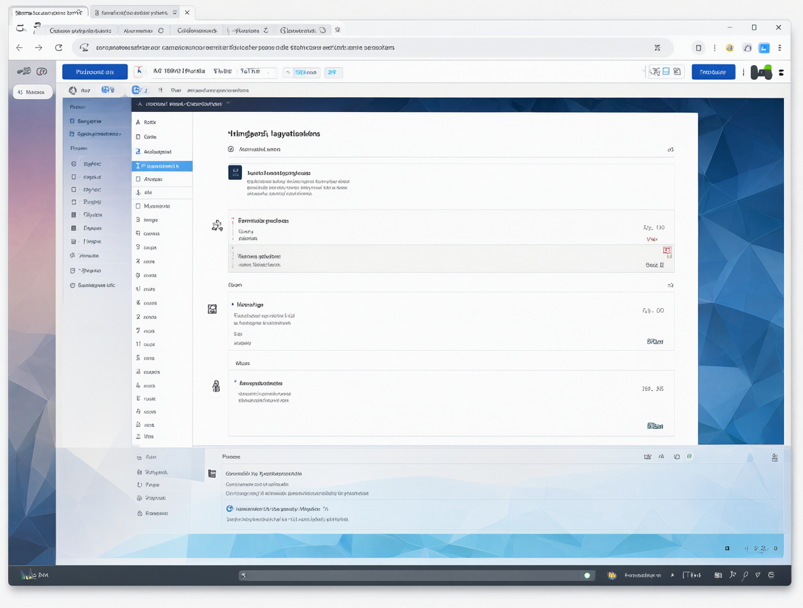Reload the page with the refresh icon
The image size is (803, 608).
59,47
